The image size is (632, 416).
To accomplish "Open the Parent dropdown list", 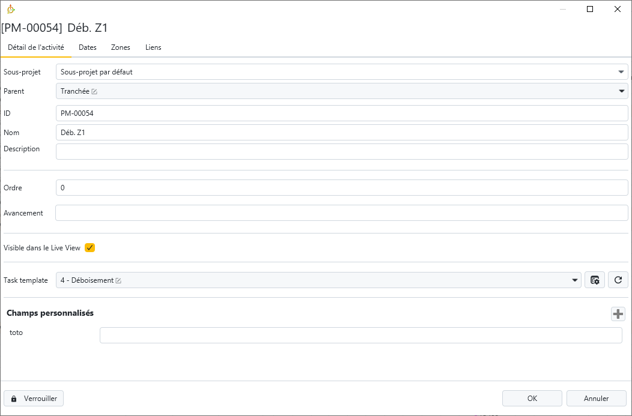I will click(621, 91).
